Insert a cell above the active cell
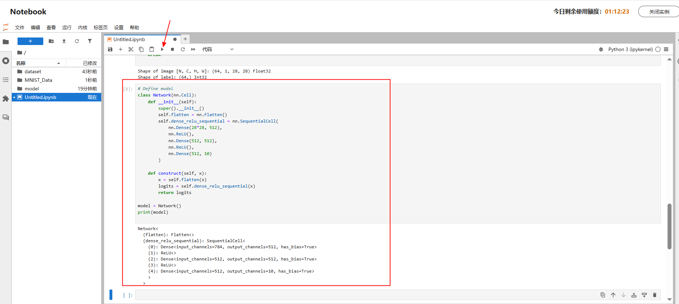 (634, 295)
